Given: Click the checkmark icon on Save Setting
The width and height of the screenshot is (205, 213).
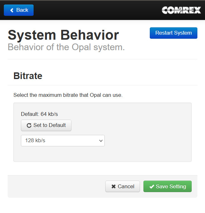Looking at the screenshot, I should coord(152,187).
